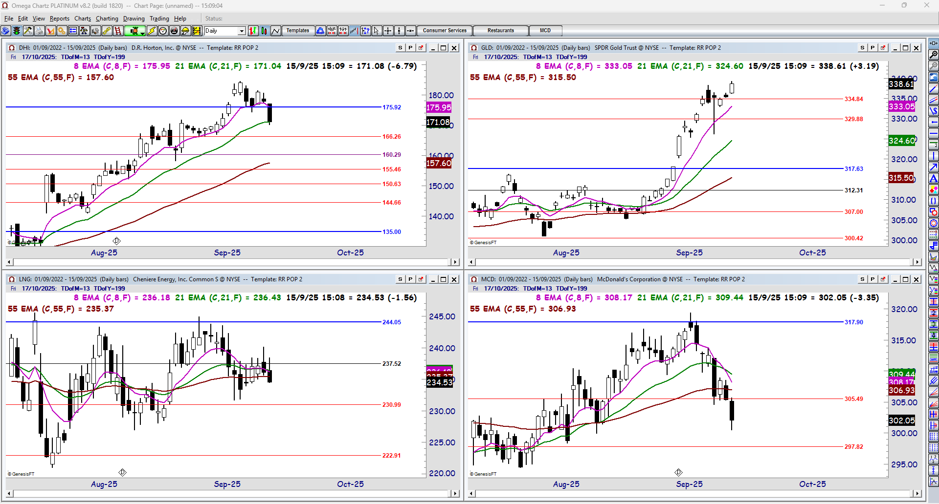Click the 55 EMA price tag 315.50

point(901,178)
